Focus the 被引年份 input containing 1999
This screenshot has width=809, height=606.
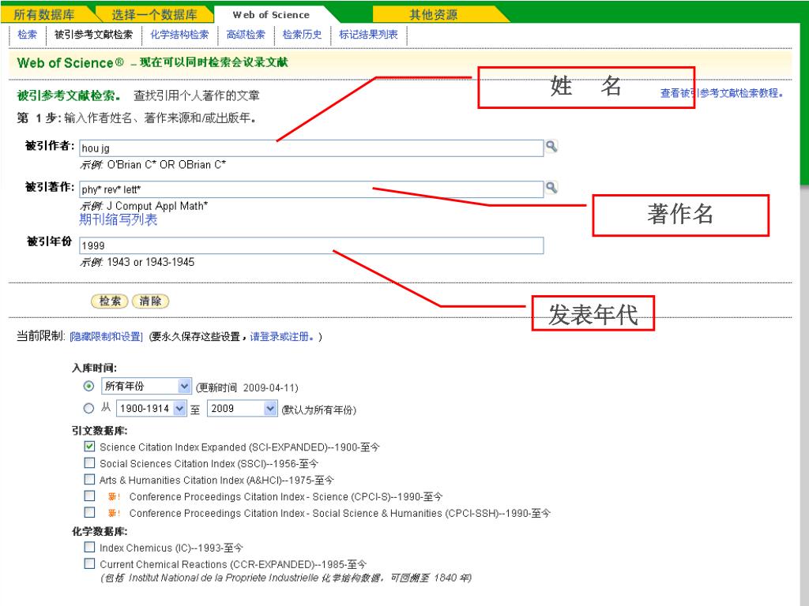click(311, 245)
